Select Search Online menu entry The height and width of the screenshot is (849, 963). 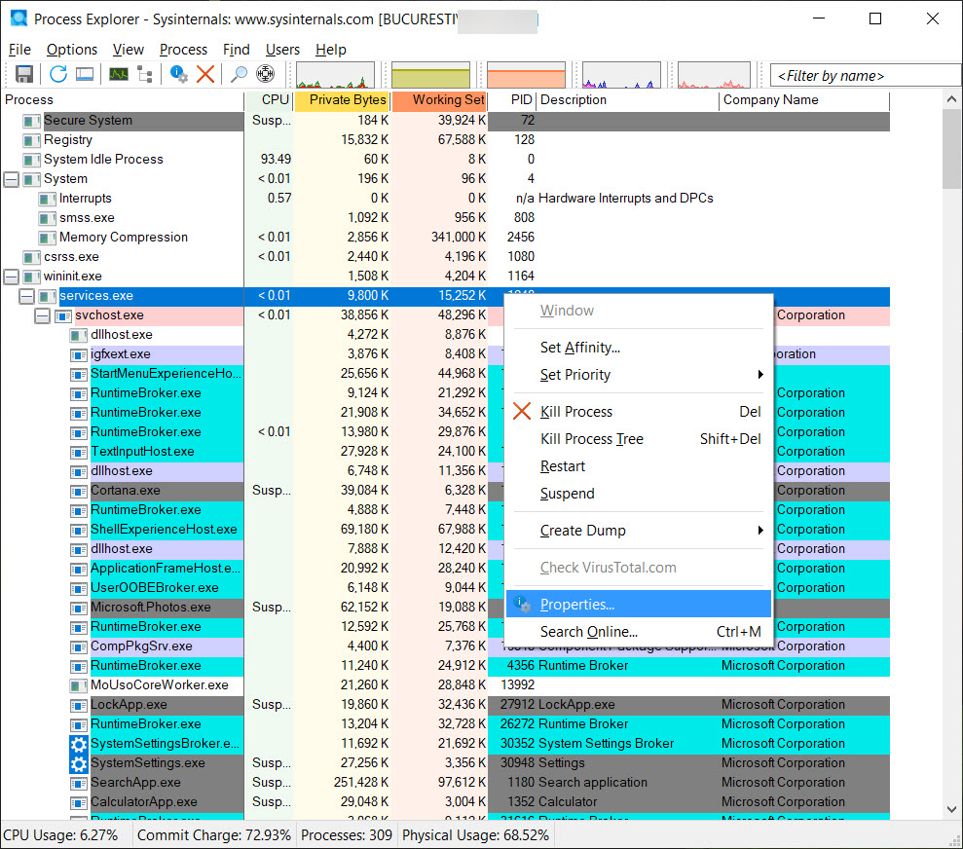[x=639, y=632]
